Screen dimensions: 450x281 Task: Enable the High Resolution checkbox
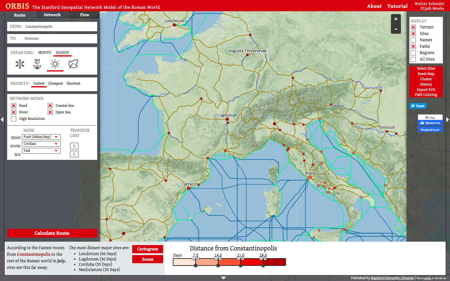pyautogui.click(x=14, y=119)
